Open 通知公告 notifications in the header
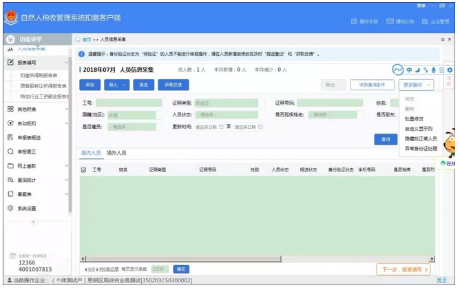 coord(400,21)
